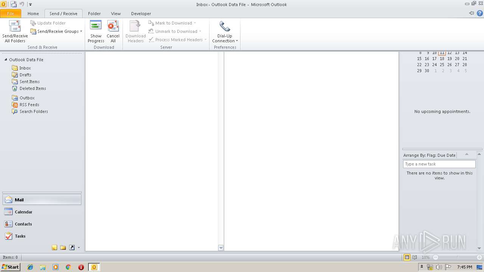
Task: Show hidden system tray icons
Action: click(x=422, y=267)
